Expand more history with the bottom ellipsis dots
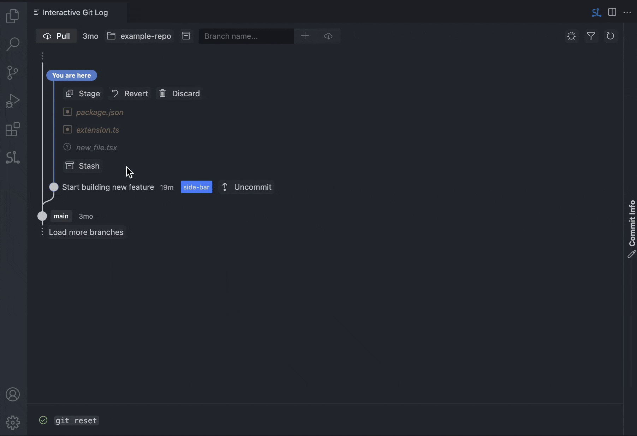Viewport: 637px width, 436px height. pos(42,232)
